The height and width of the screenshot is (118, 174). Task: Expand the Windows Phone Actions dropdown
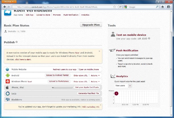[95, 82]
